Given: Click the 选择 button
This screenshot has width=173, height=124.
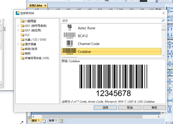Looking at the screenshot, I should (x=105, y=107).
